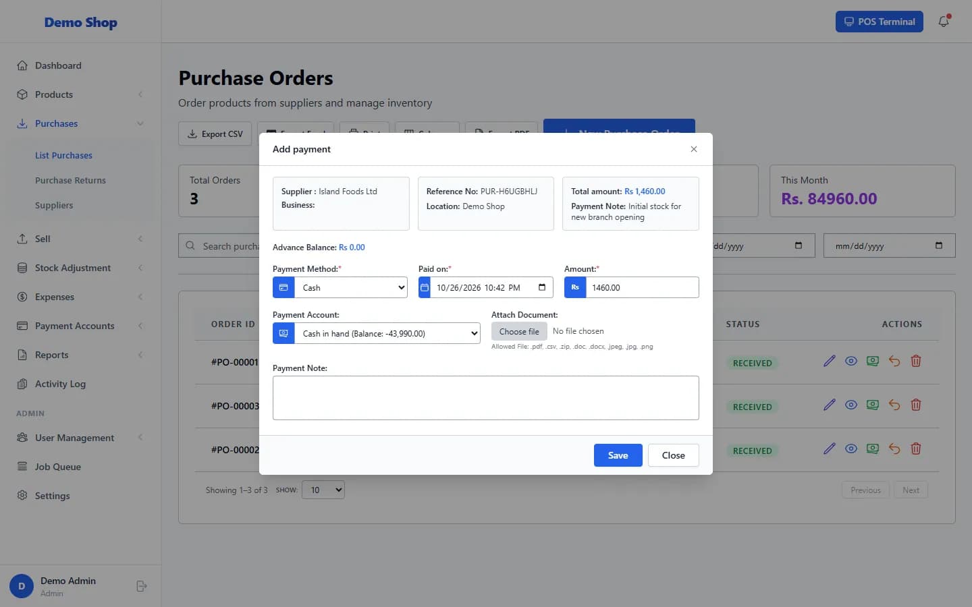
Task: Click the Close button in dialog footer
Action: coord(673,455)
